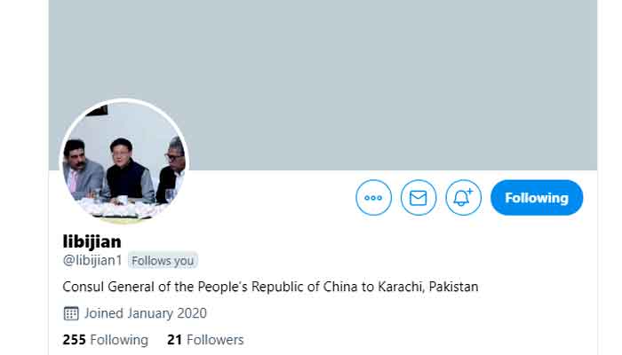Toggle the blue Following button

[537, 198]
